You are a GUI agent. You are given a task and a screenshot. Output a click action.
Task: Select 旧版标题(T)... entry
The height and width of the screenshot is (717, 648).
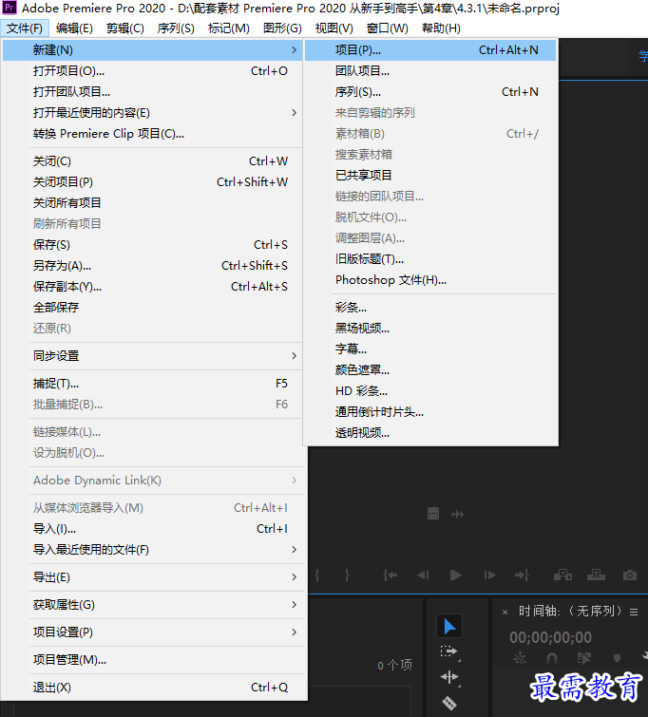click(x=430, y=259)
